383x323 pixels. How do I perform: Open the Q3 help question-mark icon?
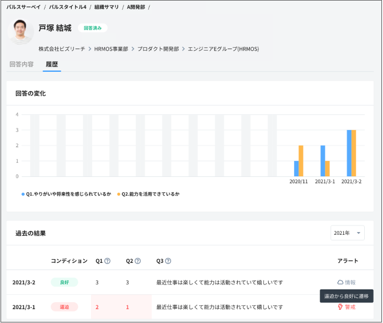168,261
